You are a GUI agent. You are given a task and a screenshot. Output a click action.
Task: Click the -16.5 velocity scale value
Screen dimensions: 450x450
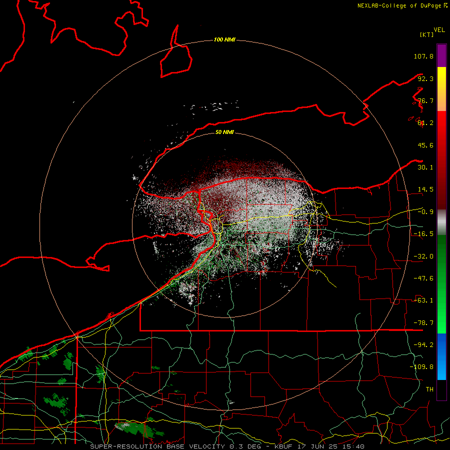(423, 234)
